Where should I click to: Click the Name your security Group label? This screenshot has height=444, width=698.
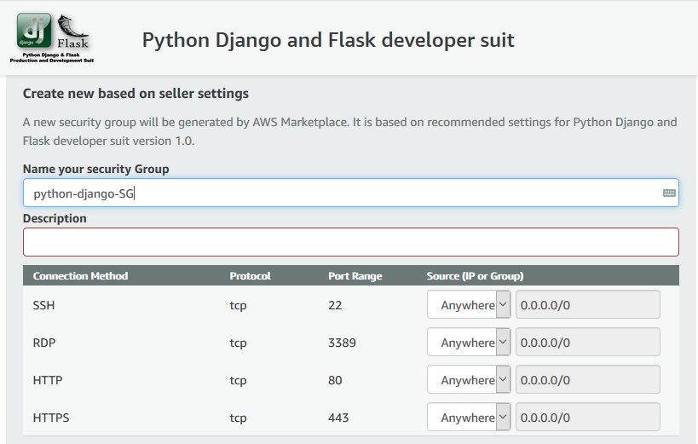click(x=96, y=170)
